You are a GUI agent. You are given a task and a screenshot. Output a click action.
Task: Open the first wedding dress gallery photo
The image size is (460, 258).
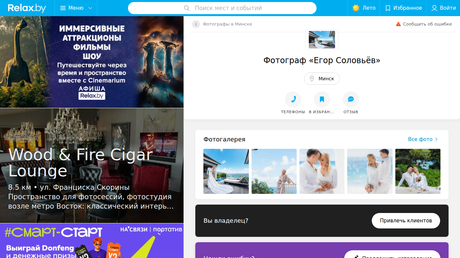point(226,171)
